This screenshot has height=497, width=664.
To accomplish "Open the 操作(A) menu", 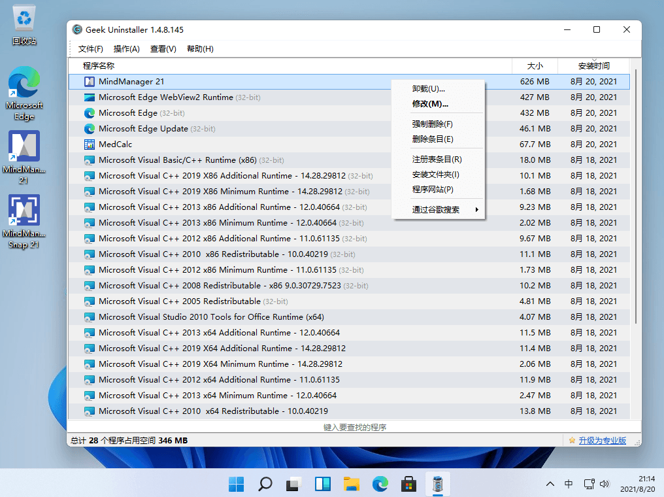I will click(x=127, y=49).
